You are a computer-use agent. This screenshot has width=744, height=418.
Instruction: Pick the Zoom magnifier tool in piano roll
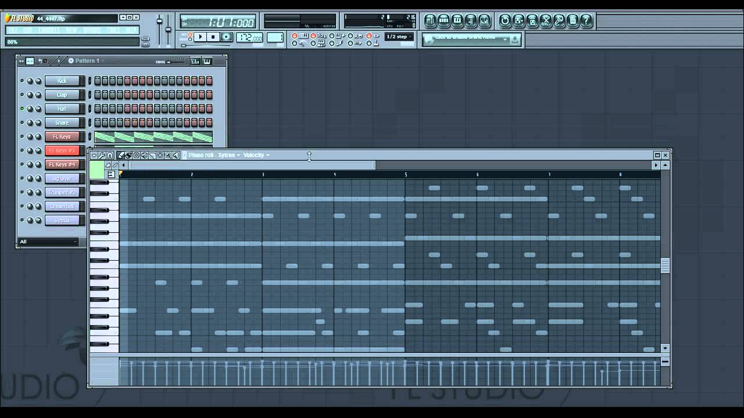point(168,155)
